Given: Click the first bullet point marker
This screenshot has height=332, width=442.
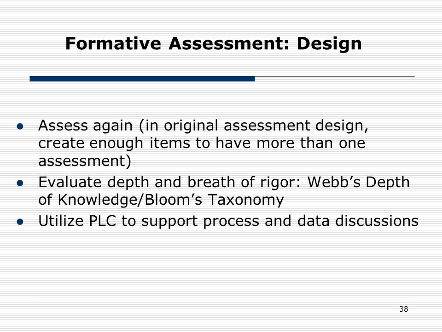Looking at the screenshot, I should (20, 126).
